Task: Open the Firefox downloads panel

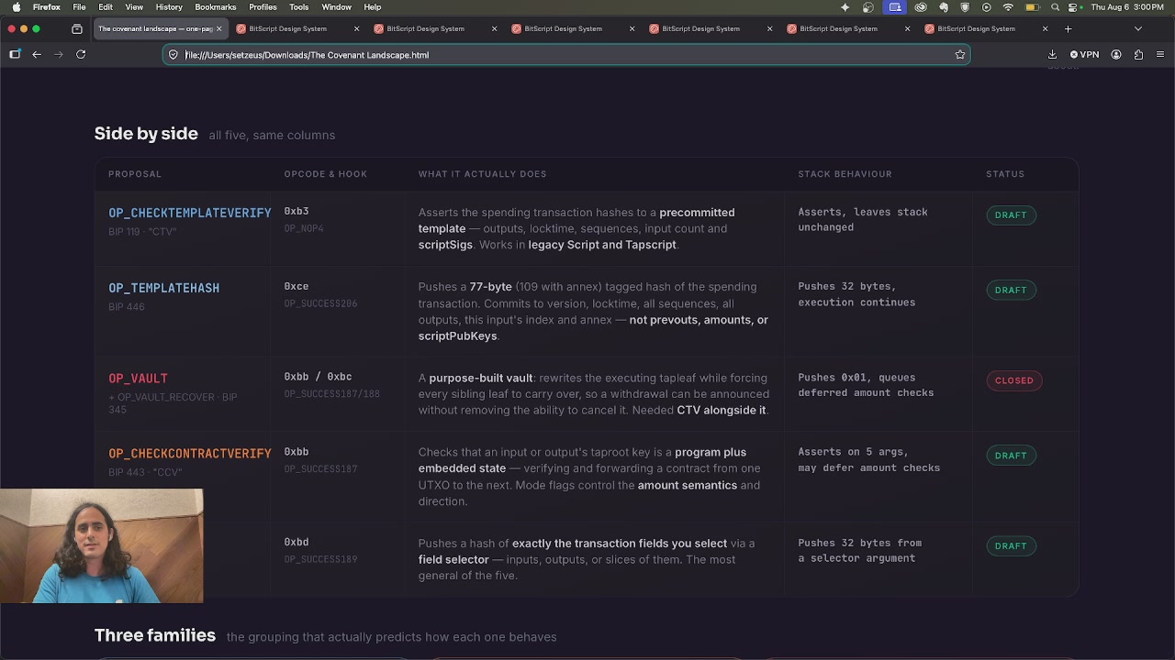Action: (1052, 55)
